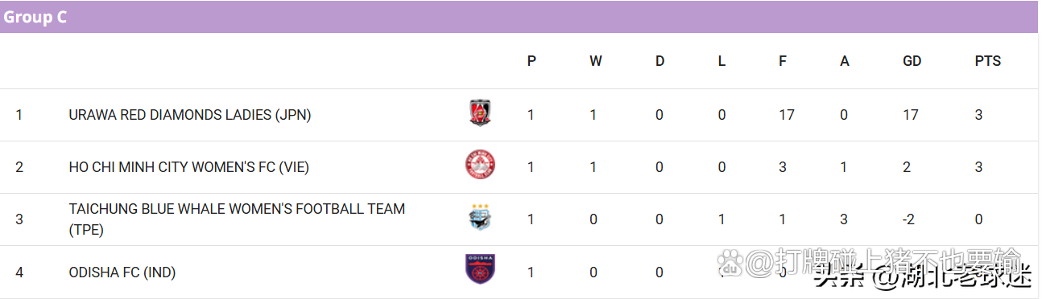Click the Odisha FC club crest
Screen dimensions: 1042x299
point(480,270)
